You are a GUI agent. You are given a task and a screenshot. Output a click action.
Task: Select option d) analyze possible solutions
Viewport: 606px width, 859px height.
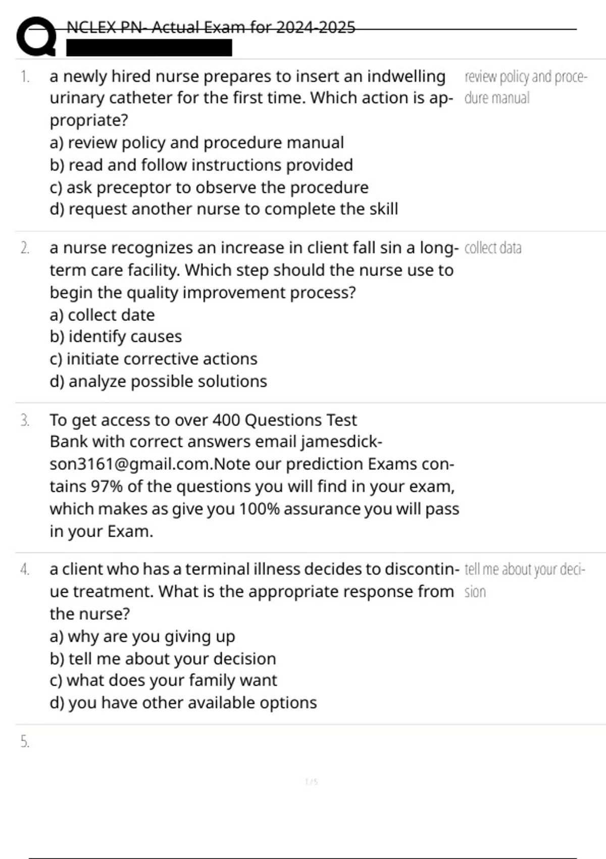pyautogui.click(x=158, y=381)
